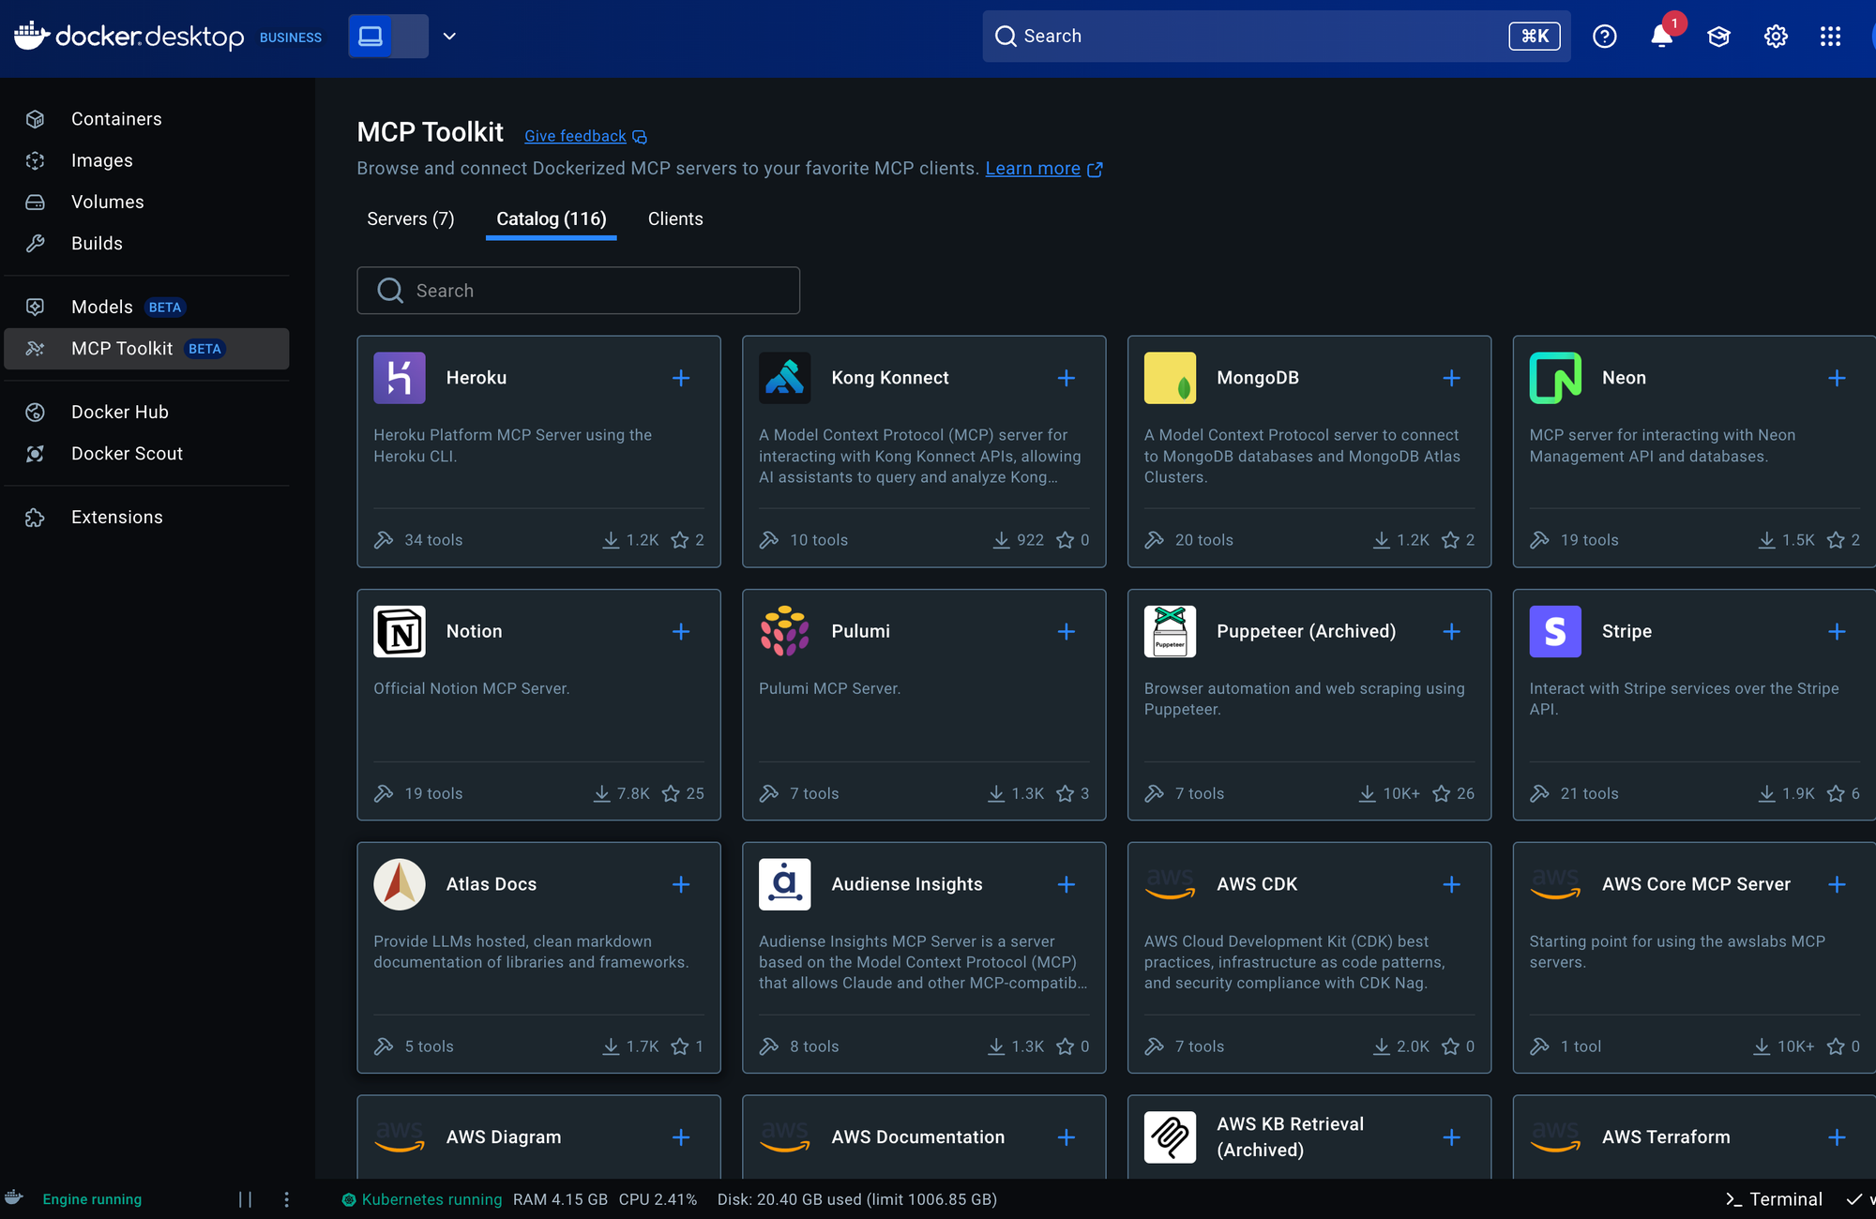Image resolution: width=1876 pixels, height=1219 pixels.
Task: Open the apps grid icon
Action: pos(1830,37)
